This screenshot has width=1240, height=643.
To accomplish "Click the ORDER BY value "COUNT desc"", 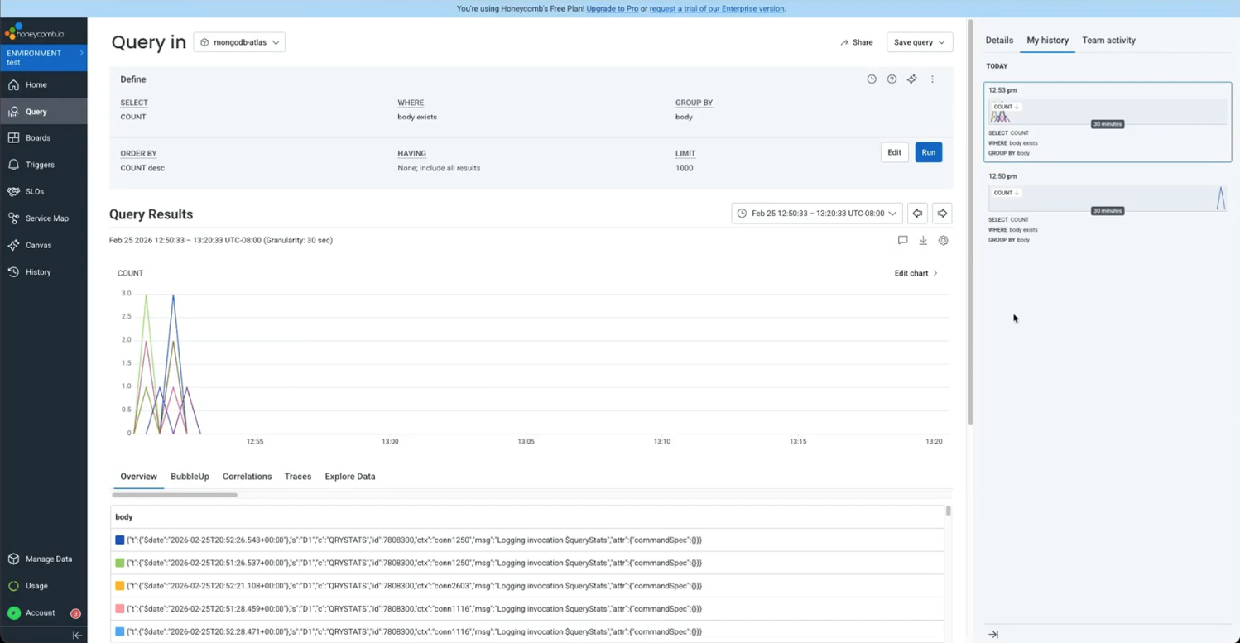I will click(x=142, y=168).
